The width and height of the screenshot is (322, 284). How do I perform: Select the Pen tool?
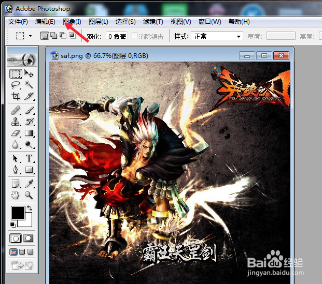(x=16, y=170)
